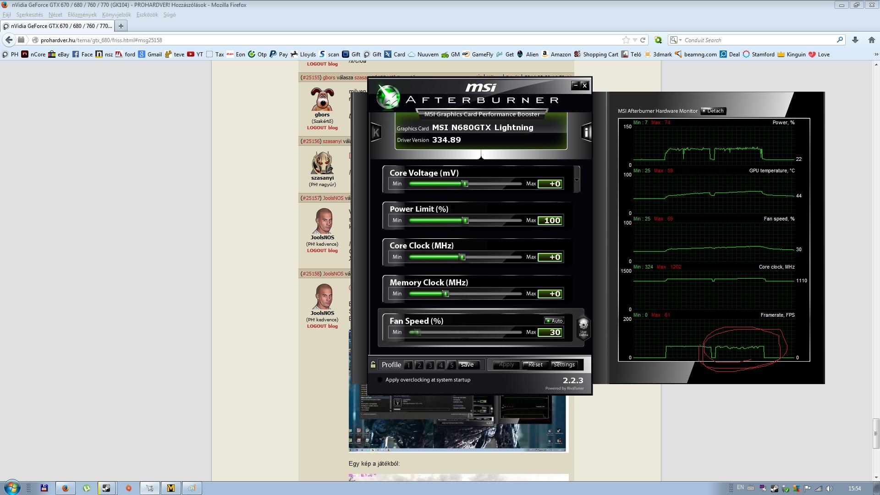
Task: Open the Nézet menu
Action: click(55, 15)
